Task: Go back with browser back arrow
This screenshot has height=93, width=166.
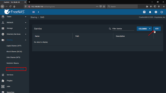Action: (2, 6)
